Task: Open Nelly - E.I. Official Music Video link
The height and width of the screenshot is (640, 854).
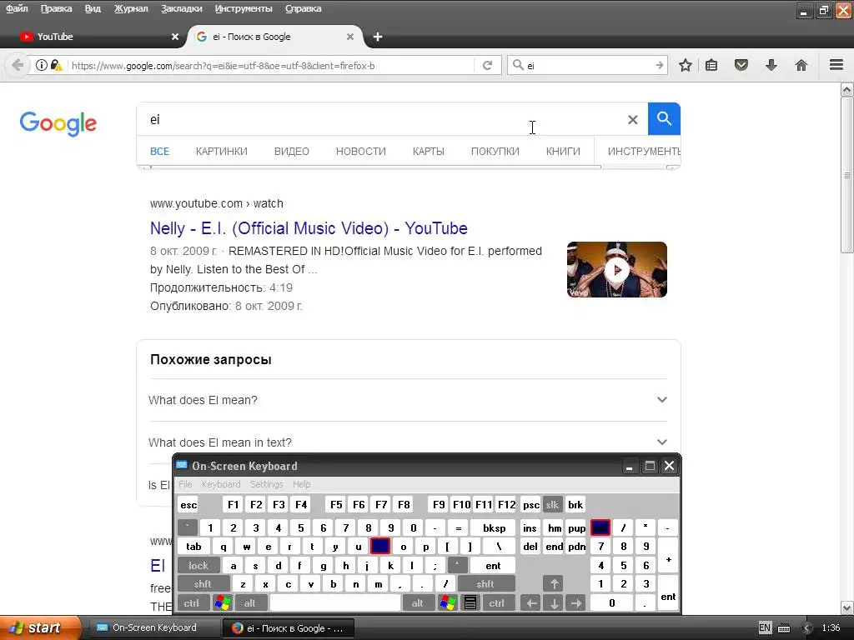Action: [x=309, y=228]
